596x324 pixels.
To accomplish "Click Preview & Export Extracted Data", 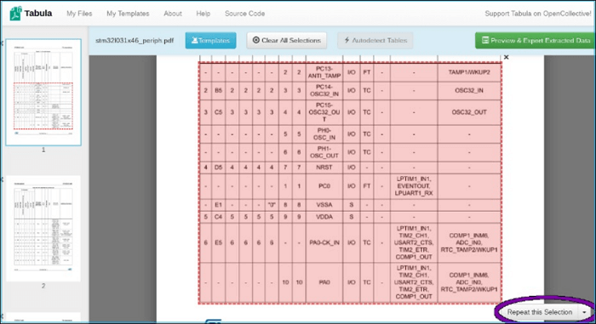I will pyautogui.click(x=536, y=40).
